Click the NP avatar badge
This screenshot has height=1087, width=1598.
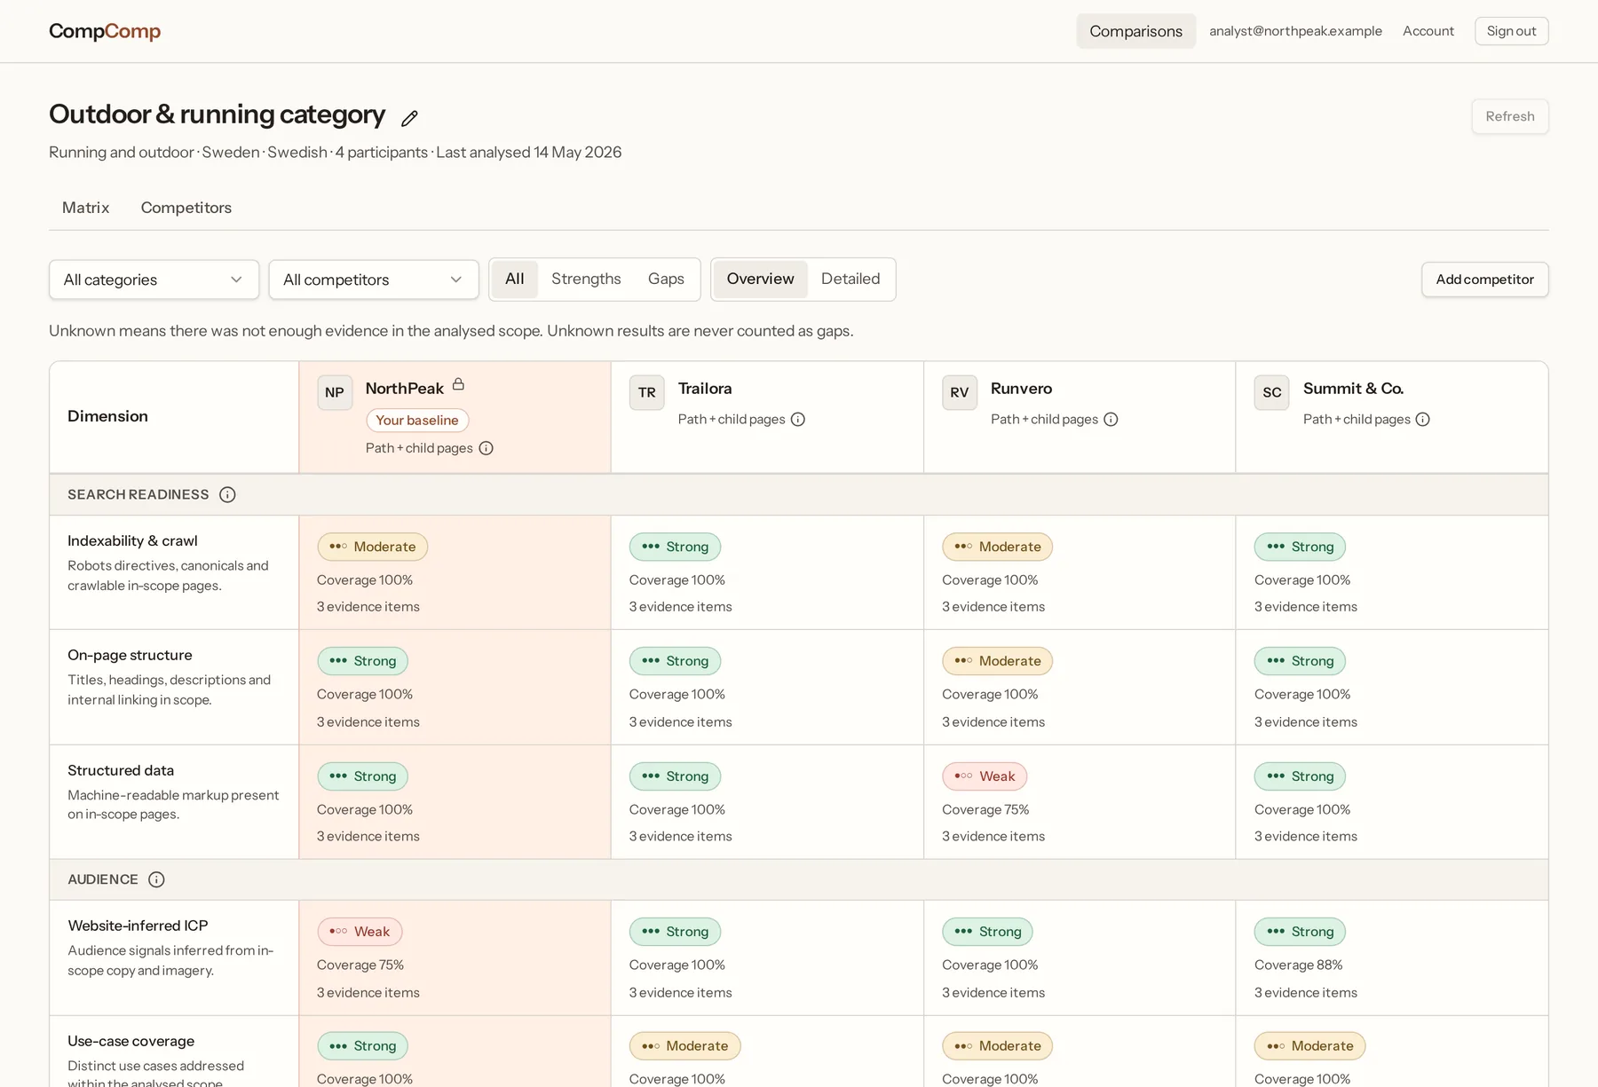point(335,392)
